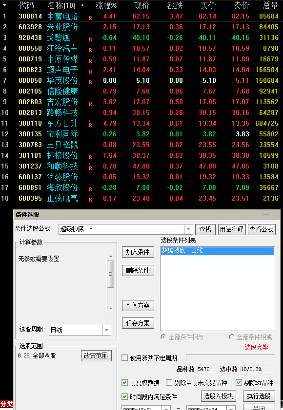This screenshot has width=283, height=410.
Task: Click the R marker on 戈碧迦 row
Action: [90, 39]
